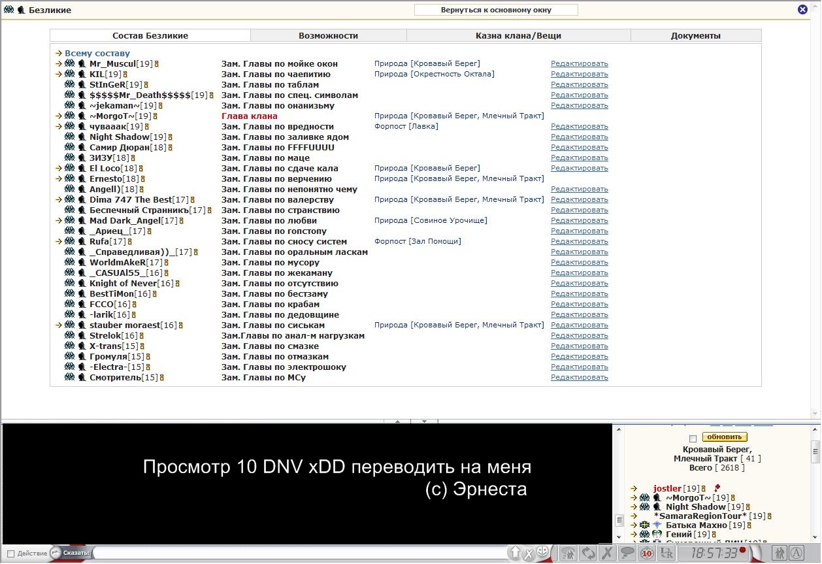
Task: Click the grey people-group toolbar icon
Action: point(568,553)
